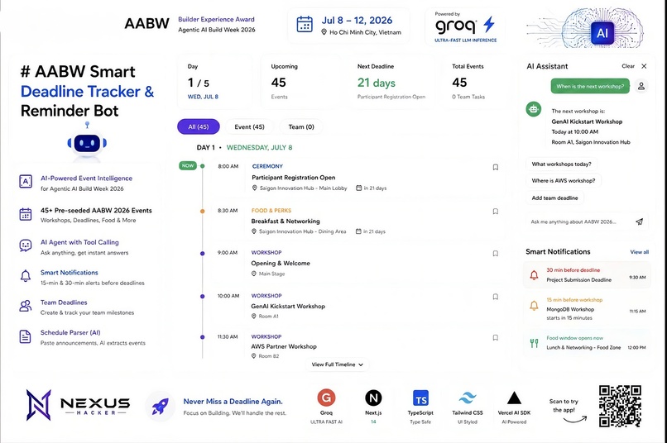Click the AI-Powered Event Intelligence icon
The width and height of the screenshot is (667, 443).
[x=26, y=182]
